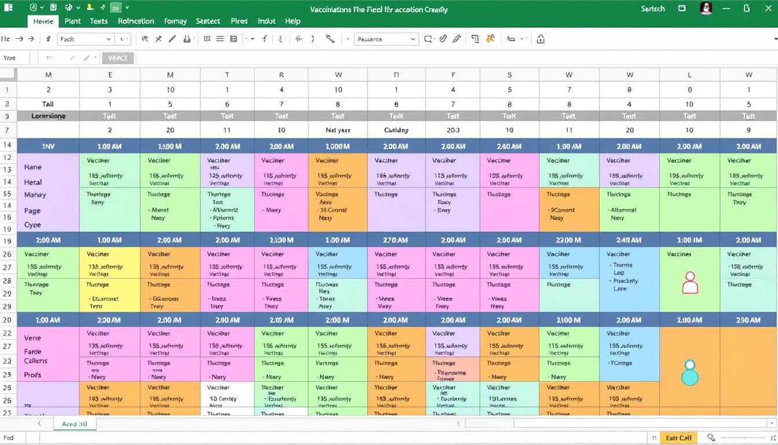Viewport: 778px width, 445px height.
Task: Click the user profile avatar in title bar
Action: 706,8
